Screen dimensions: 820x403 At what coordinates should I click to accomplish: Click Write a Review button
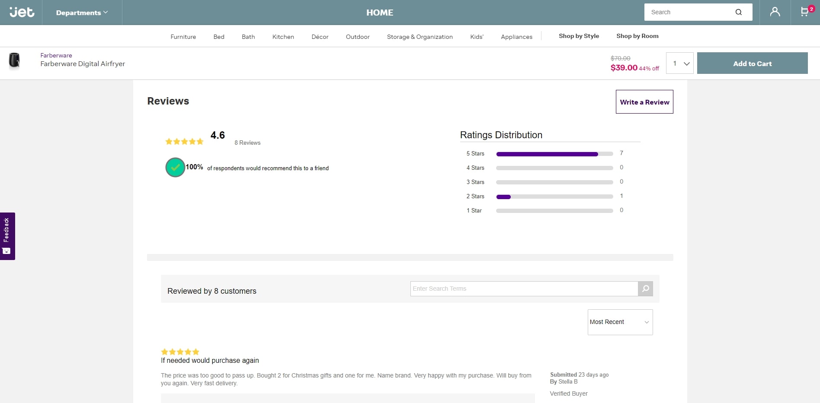point(644,102)
